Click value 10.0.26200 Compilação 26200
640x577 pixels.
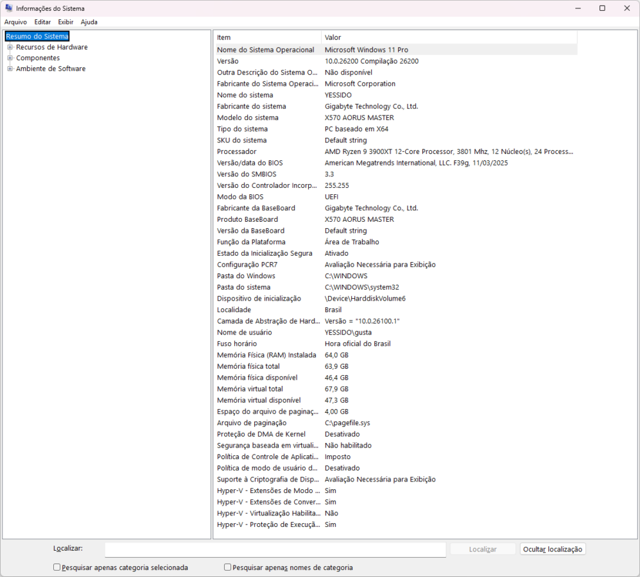coord(372,61)
